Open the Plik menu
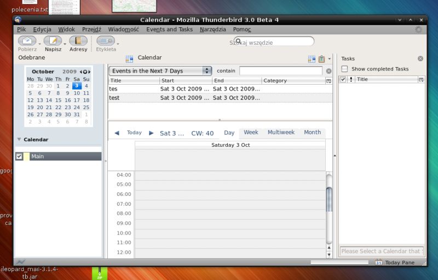This screenshot has height=280, width=438. 21,29
